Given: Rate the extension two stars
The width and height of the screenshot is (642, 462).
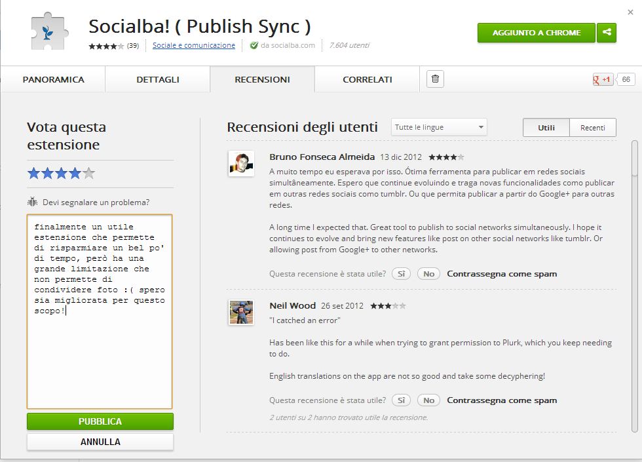Looking at the screenshot, I should [x=47, y=173].
